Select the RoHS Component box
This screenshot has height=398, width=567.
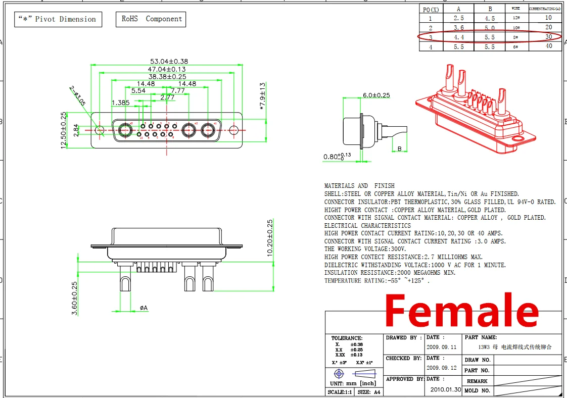(x=152, y=19)
